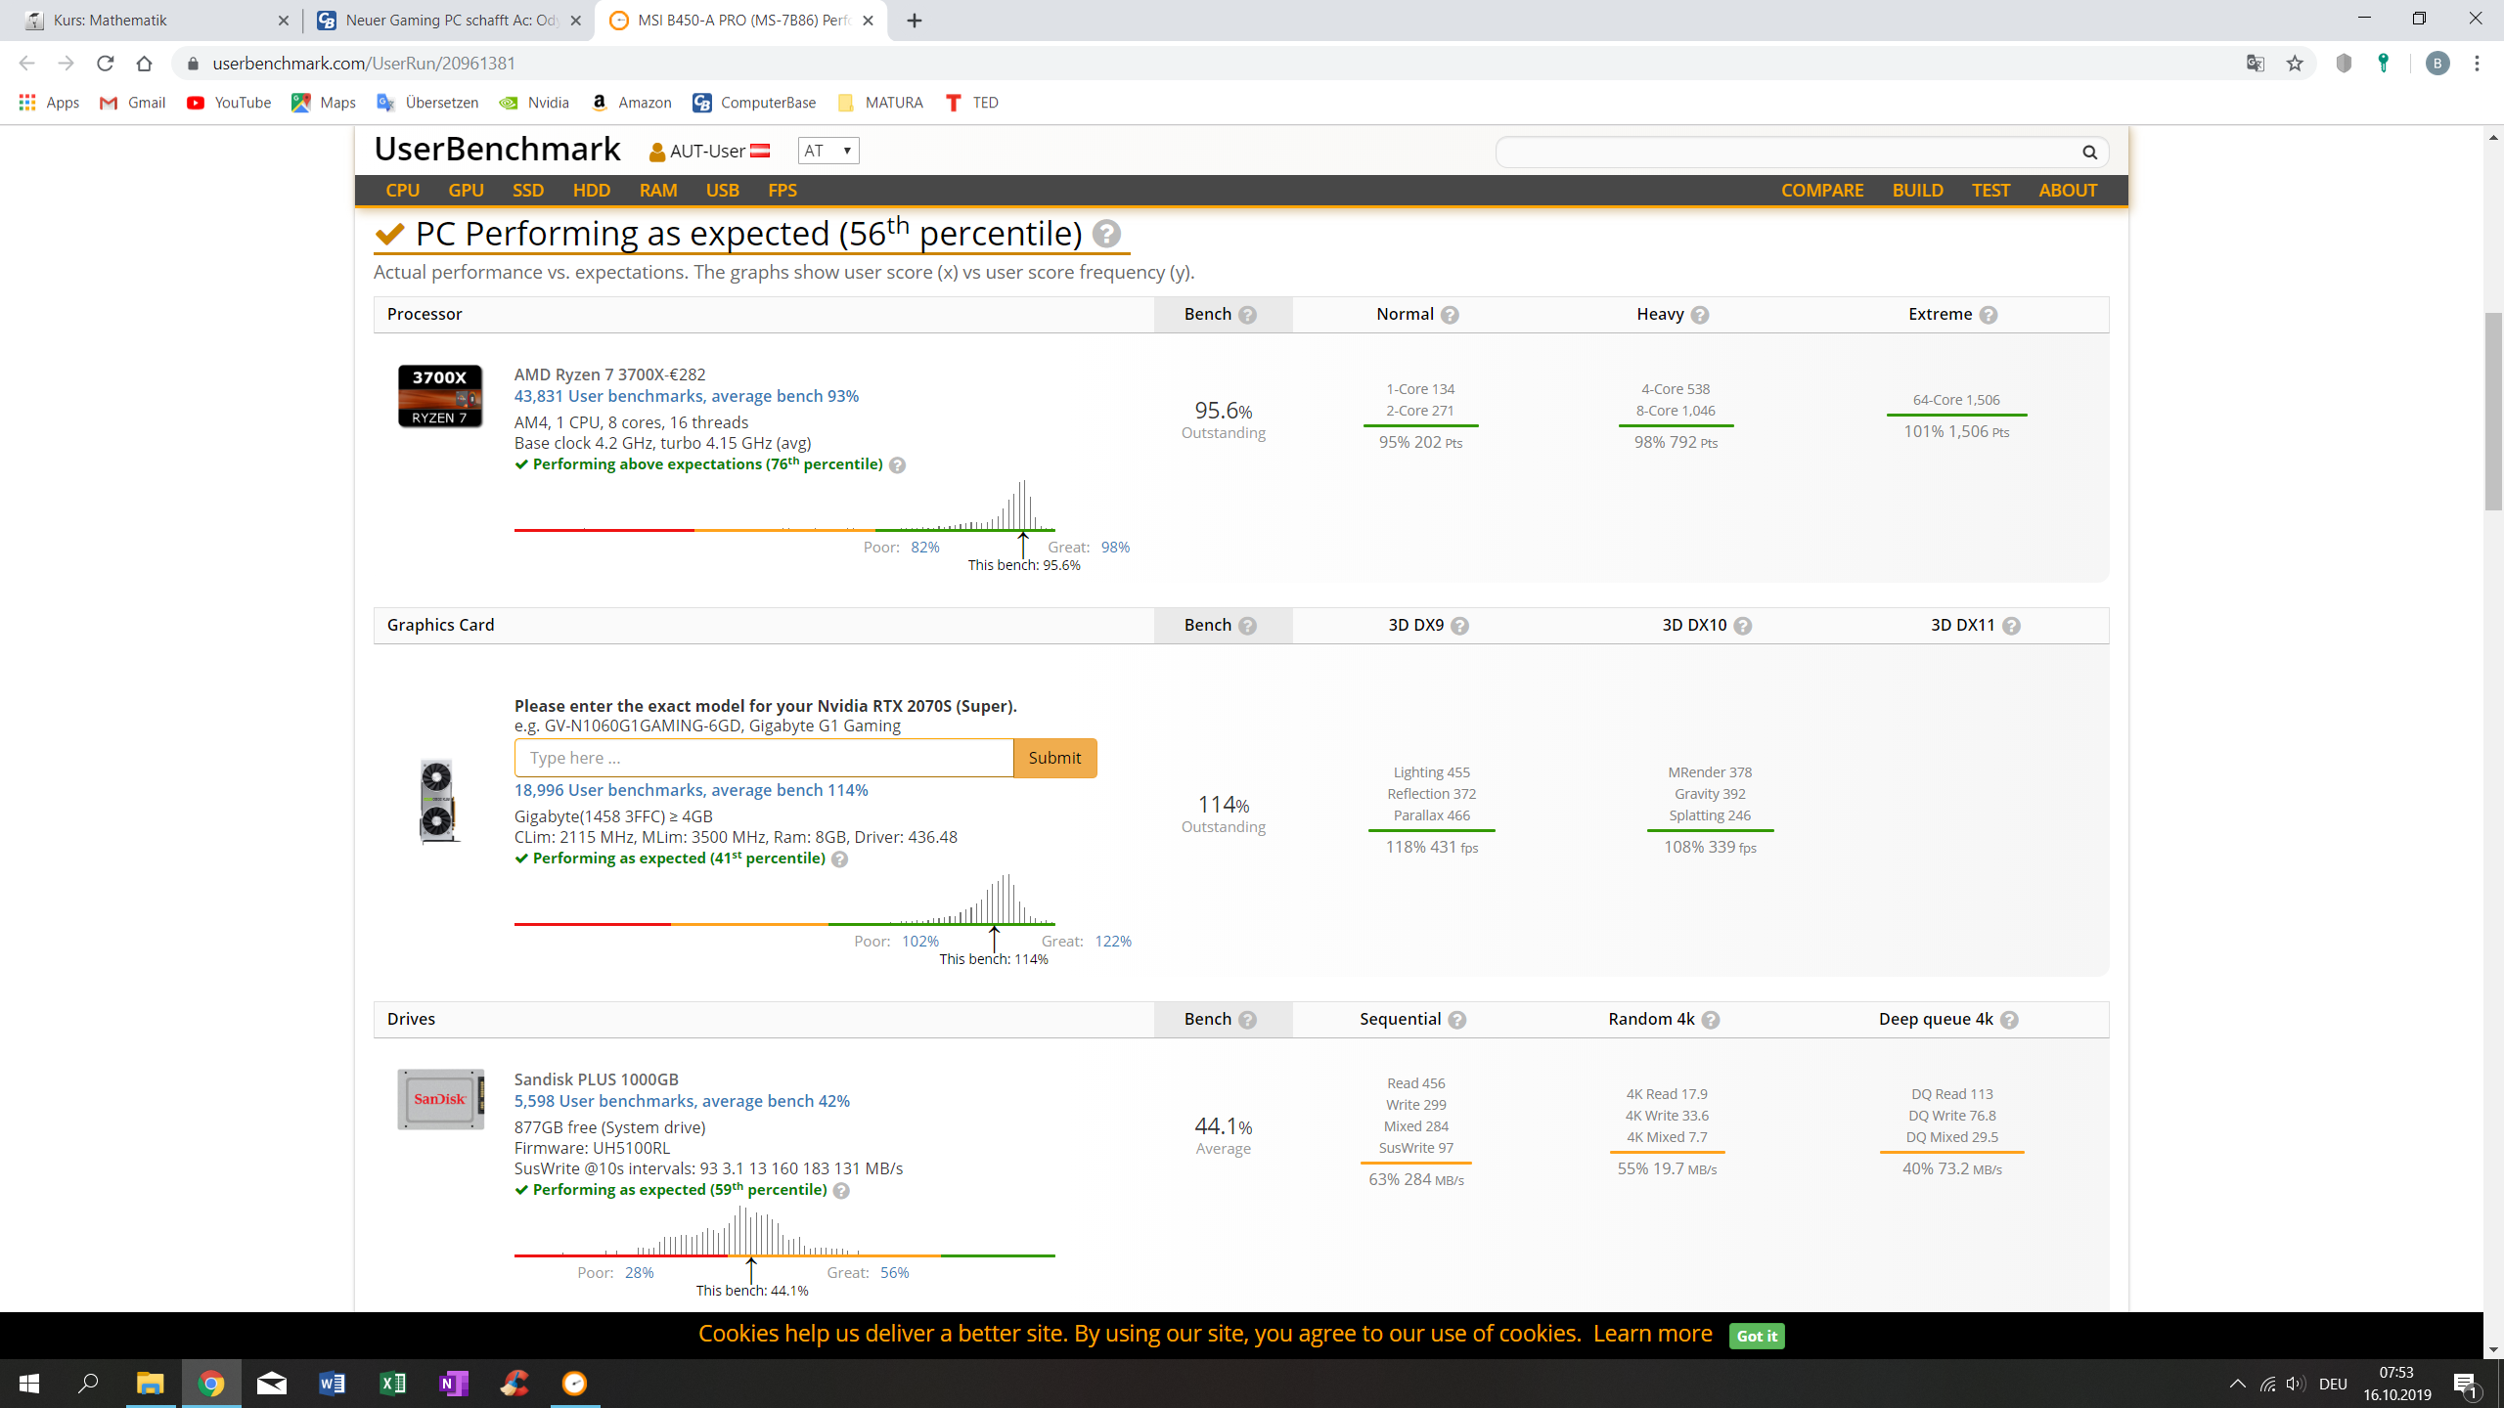
Task: Open COMPARE in the navigation bar
Action: click(x=1821, y=191)
